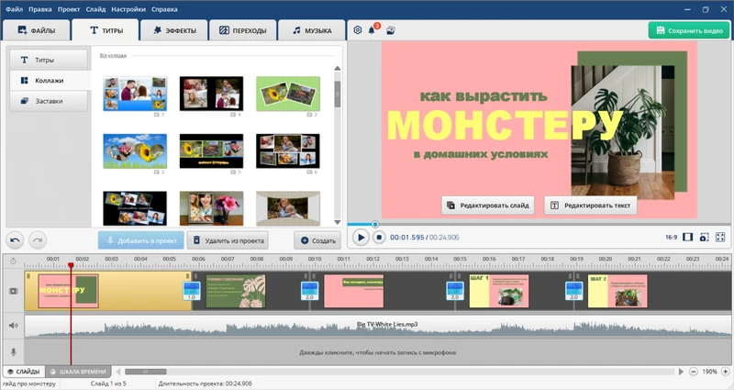Click Добавить в проект button
The height and width of the screenshot is (390, 734).
click(141, 240)
